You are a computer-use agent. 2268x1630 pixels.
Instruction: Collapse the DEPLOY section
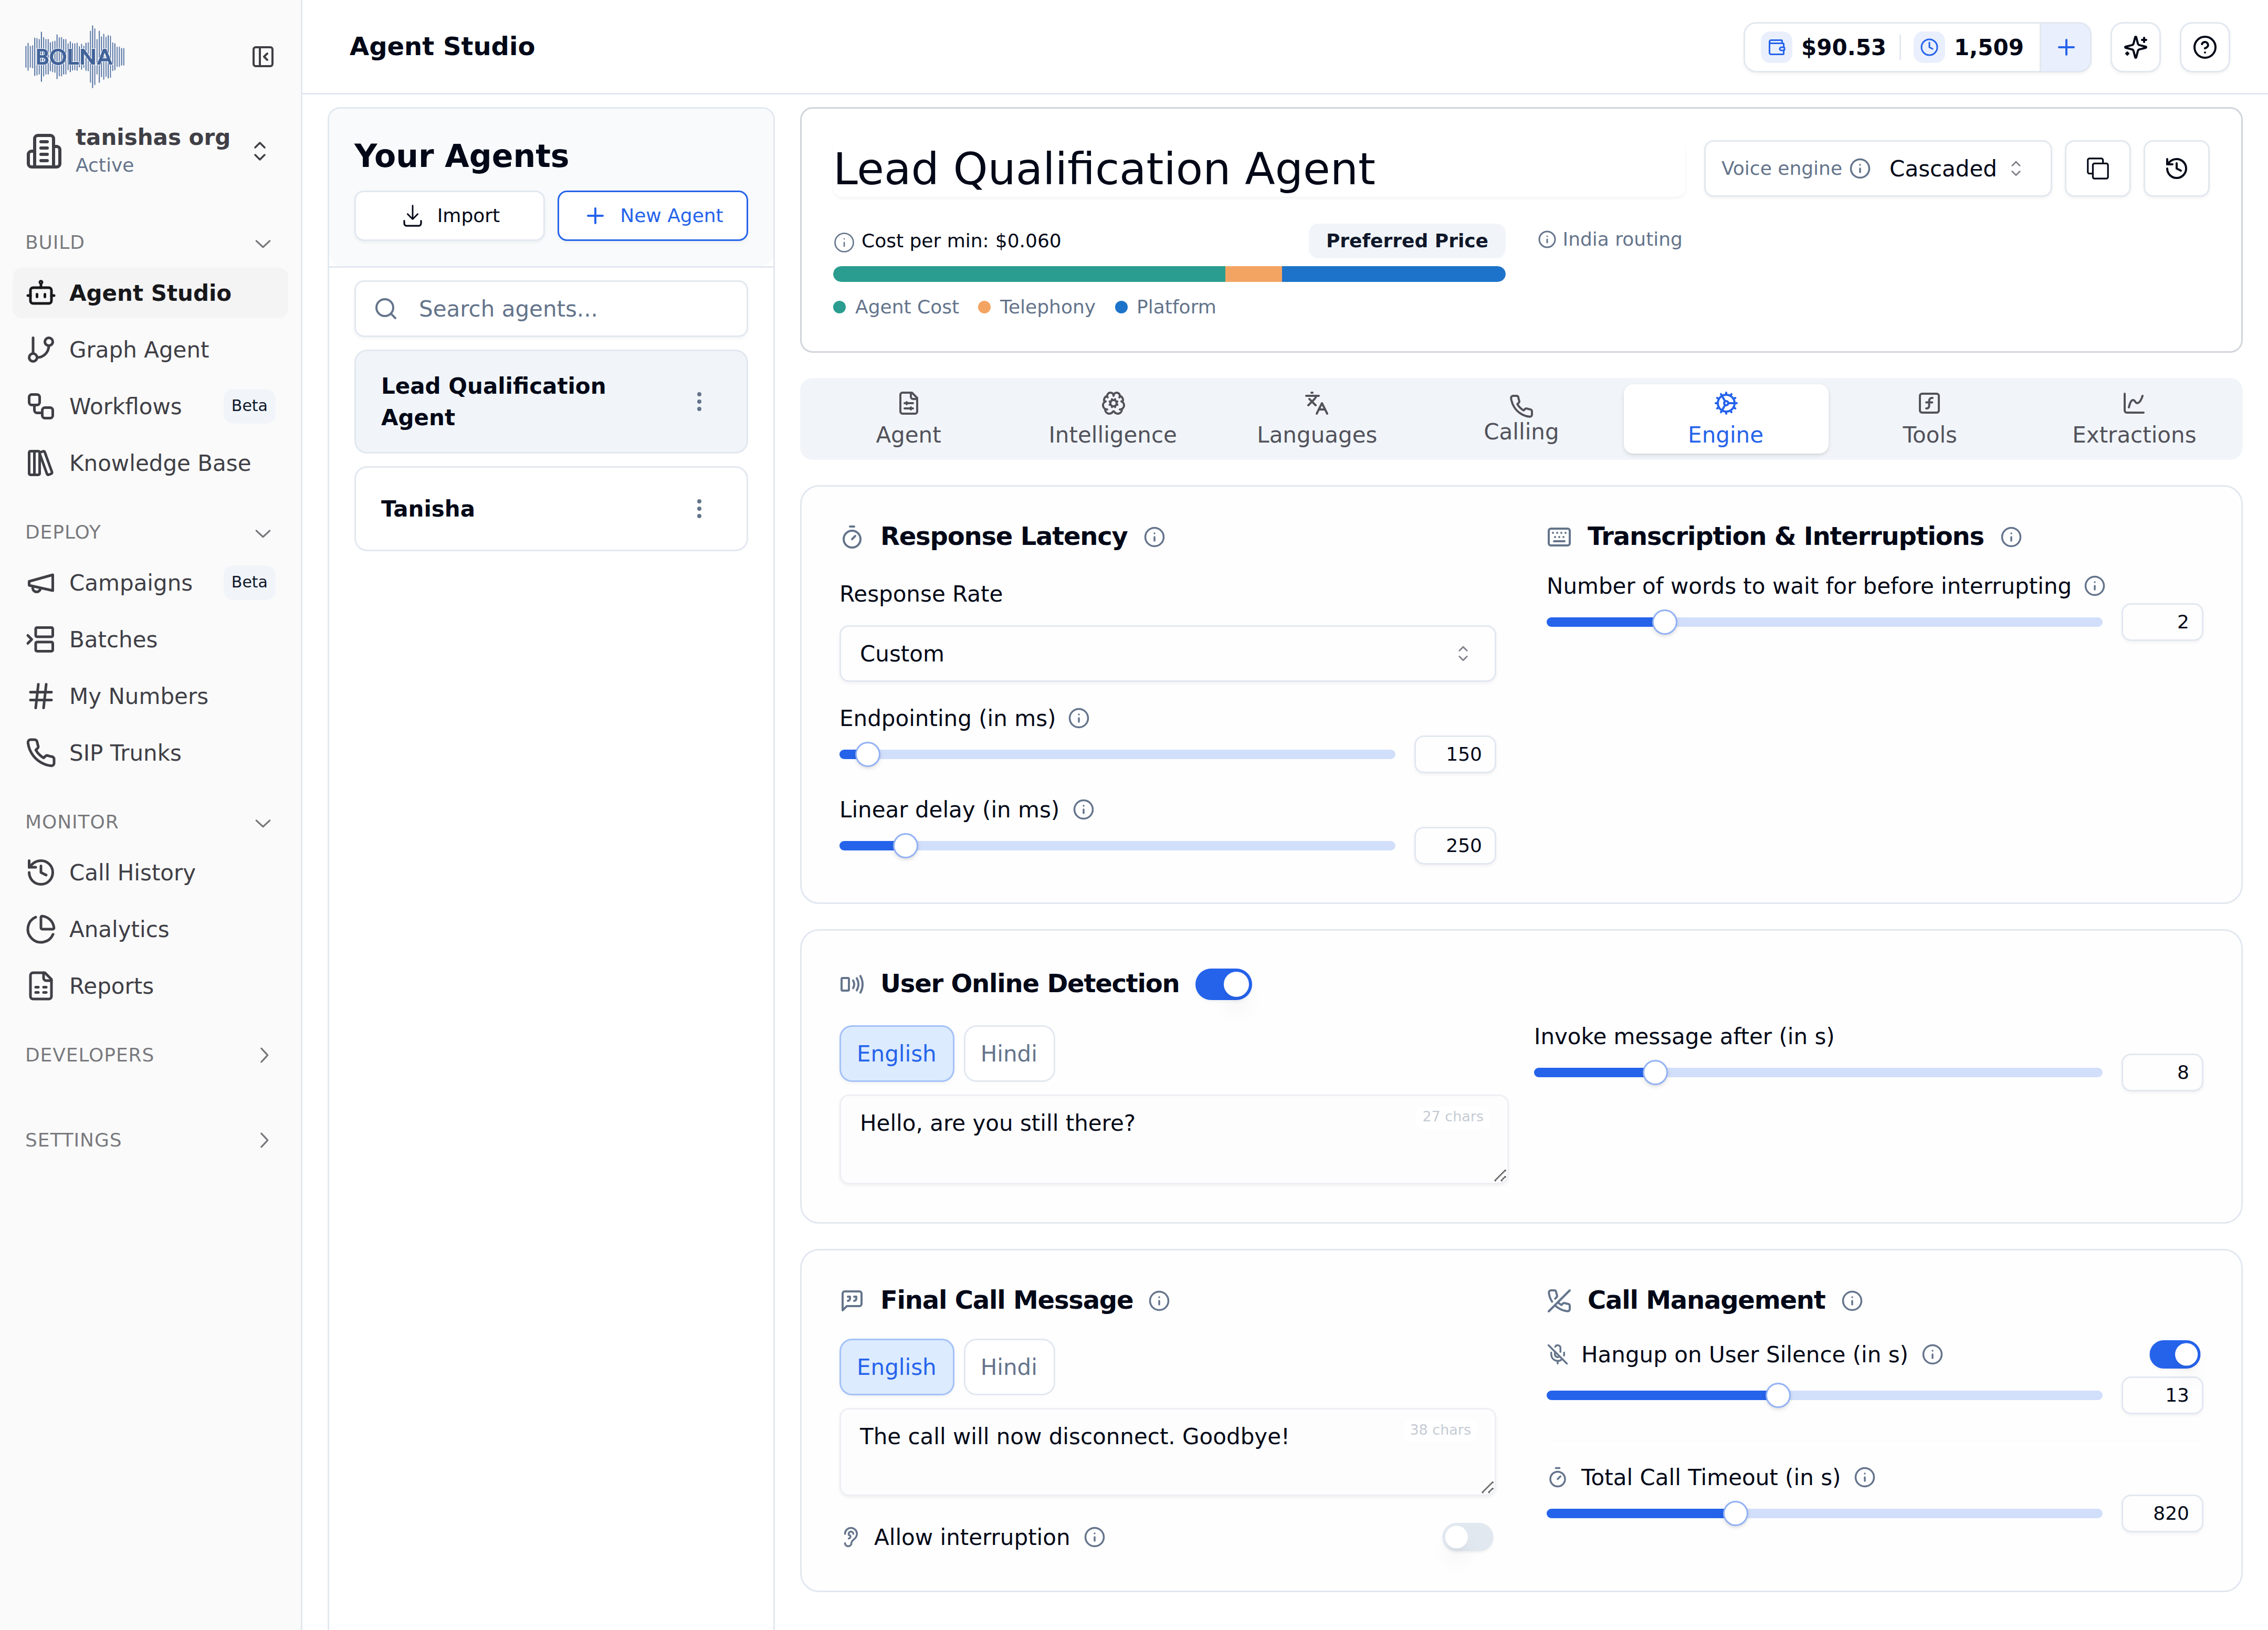pos(149,532)
